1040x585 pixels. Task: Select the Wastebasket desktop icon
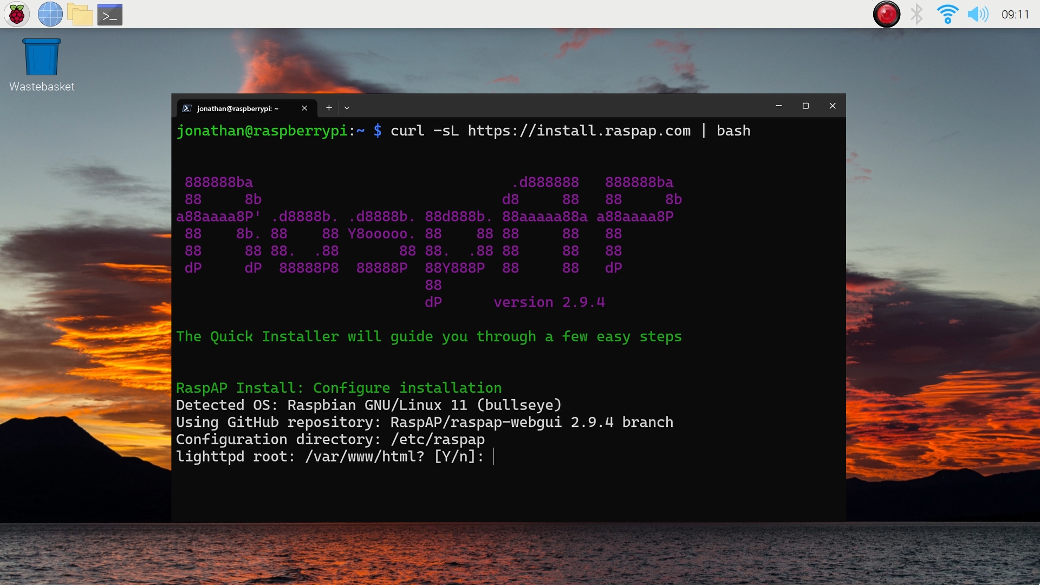pyautogui.click(x=42, y=65)
